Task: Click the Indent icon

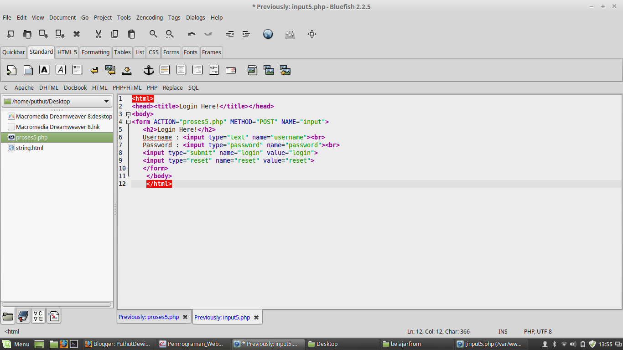Action: 246,34
